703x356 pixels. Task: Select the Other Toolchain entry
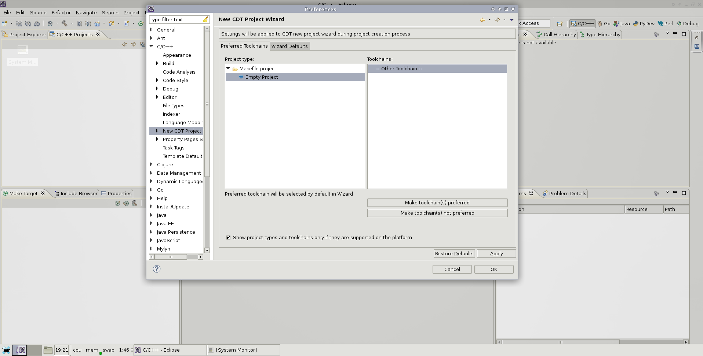[x=437, y=68]
